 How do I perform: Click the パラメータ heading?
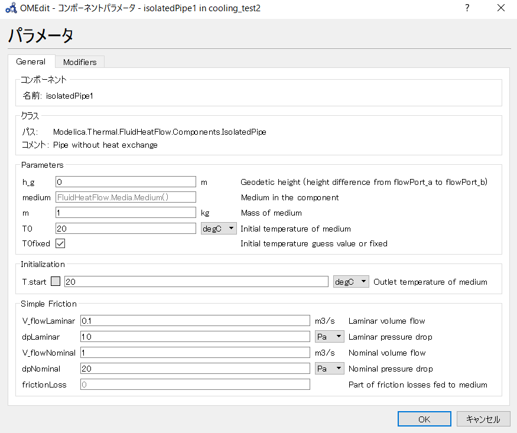point(41,35)
